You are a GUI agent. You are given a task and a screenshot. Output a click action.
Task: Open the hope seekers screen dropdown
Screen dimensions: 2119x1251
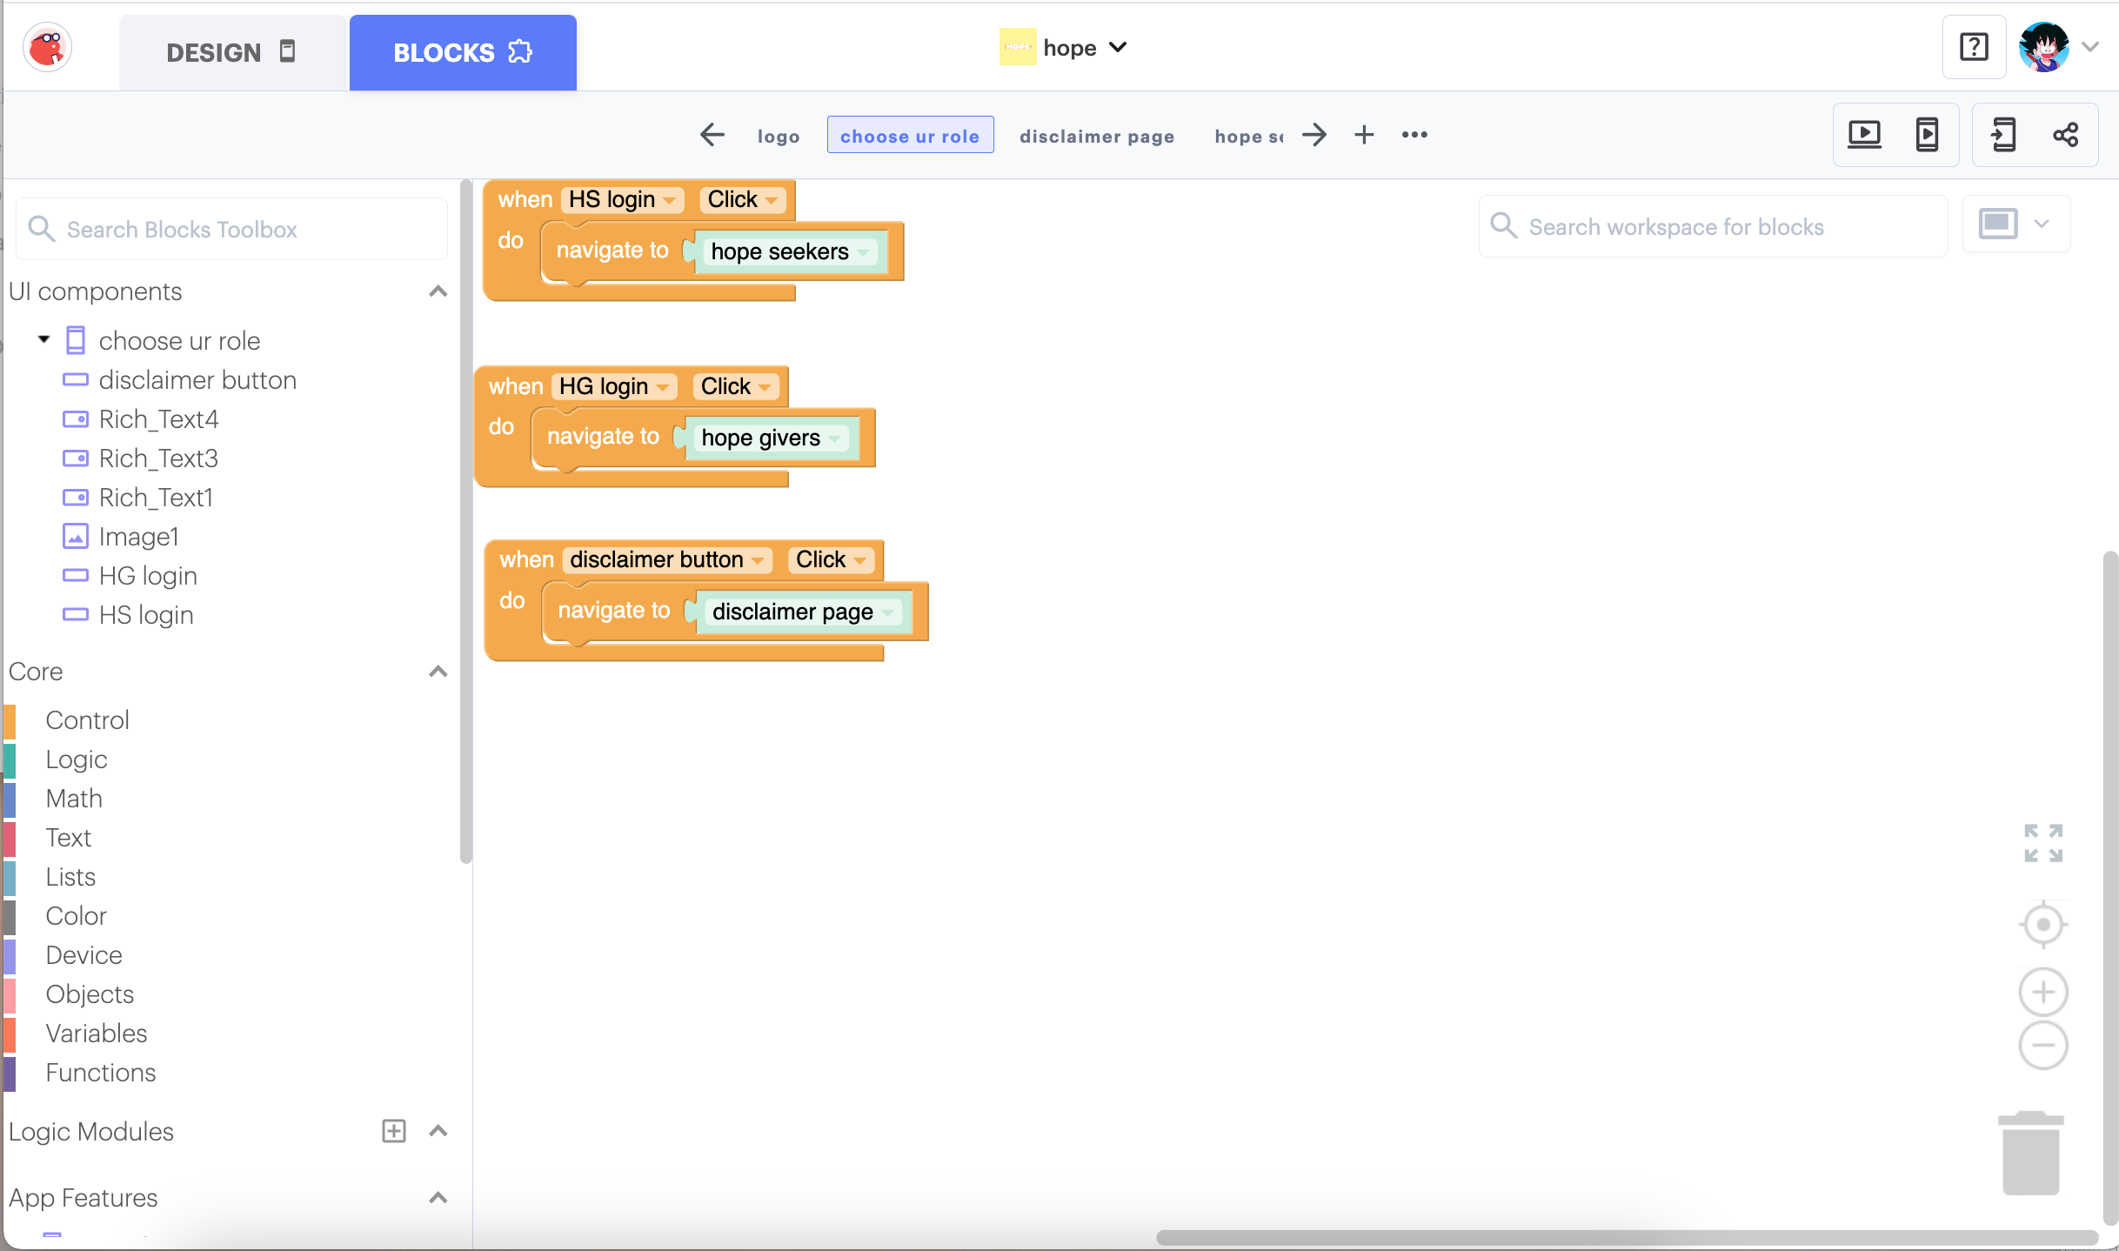tap(863, 252)
